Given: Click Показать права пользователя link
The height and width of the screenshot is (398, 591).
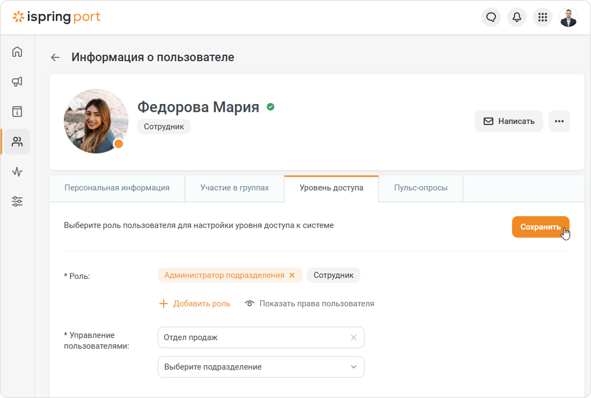Looking at the screenshot, I should click(317, 304).
